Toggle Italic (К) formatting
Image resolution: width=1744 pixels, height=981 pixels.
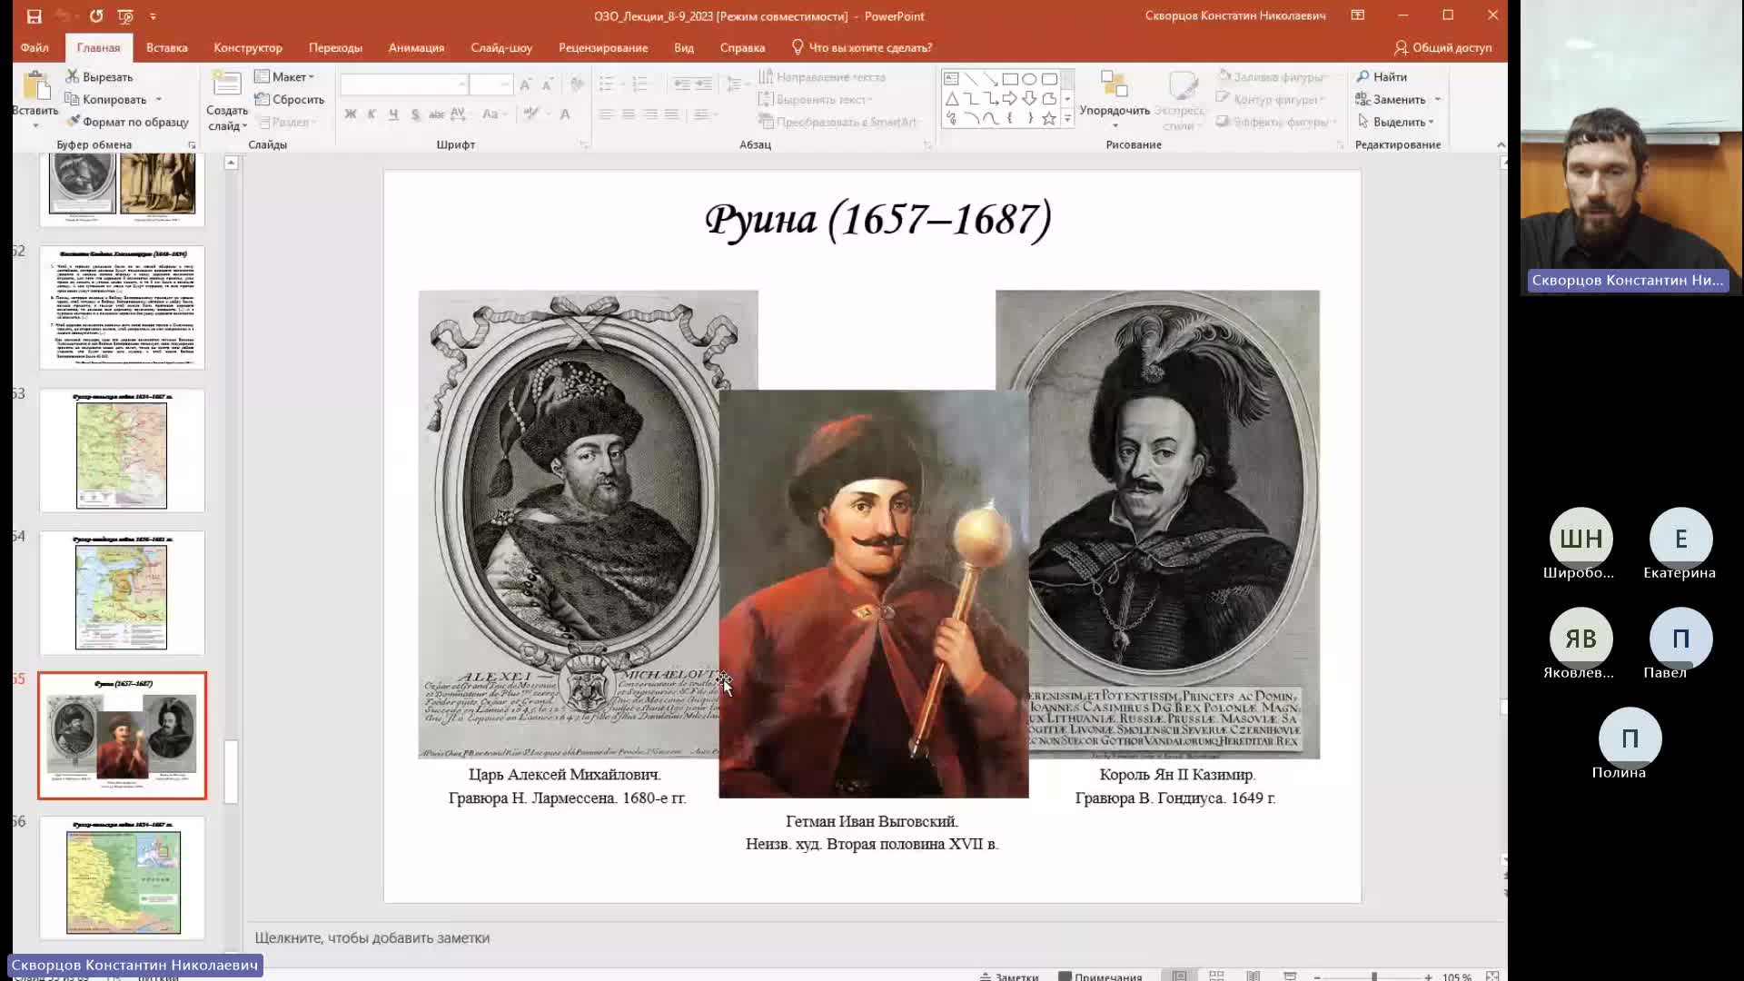coord(372,114)
